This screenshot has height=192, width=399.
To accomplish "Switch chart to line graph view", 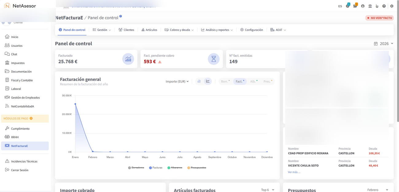I will pos(208,81).
